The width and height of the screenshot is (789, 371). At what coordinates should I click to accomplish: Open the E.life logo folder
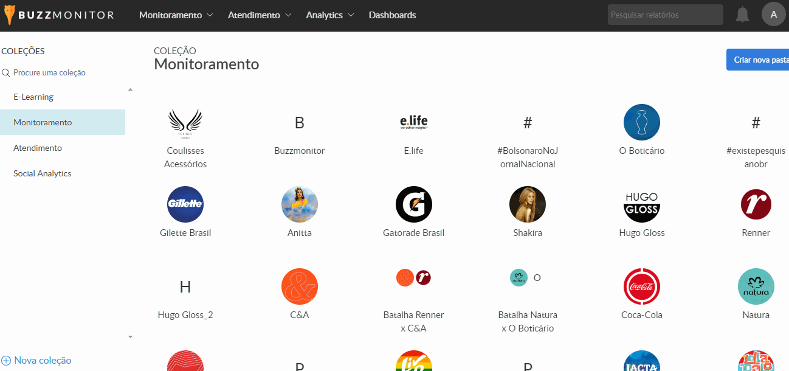[x=414, y=122]
